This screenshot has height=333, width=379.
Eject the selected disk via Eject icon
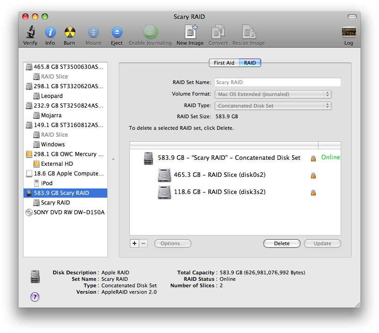pyautogui.click(x=117, y=32)
